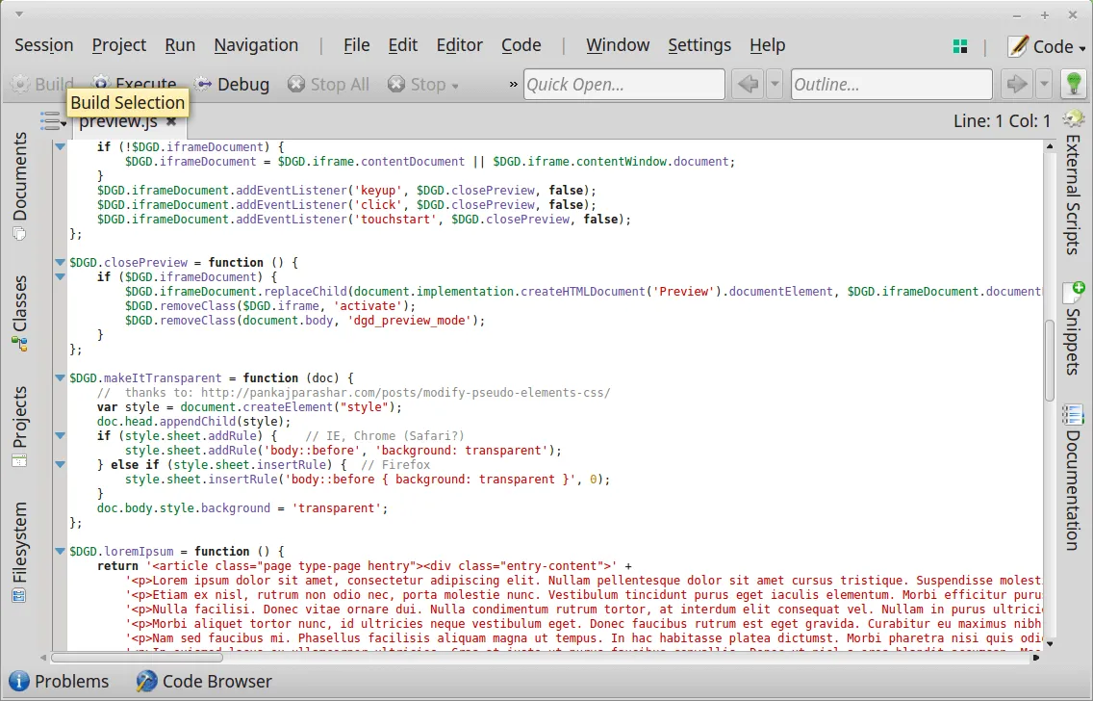Open the Navigation menu

pyautogui.click(x=256, y=45)
